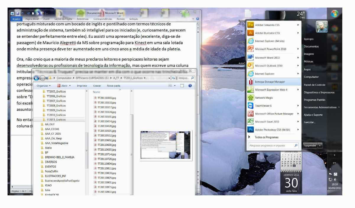355x208 pixels.
Task: Launch Microsoft Excel 2010 via its icon
Action: 251,121
